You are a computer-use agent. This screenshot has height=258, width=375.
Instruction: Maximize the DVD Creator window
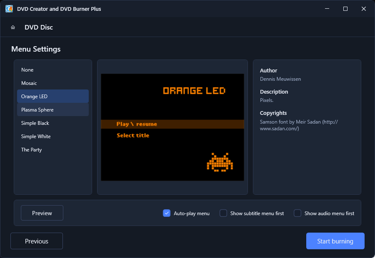pyautogui.click(x=345, y=9)
